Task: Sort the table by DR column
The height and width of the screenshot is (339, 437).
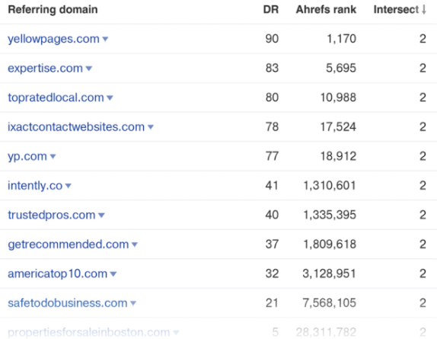Action: point(271,9)
